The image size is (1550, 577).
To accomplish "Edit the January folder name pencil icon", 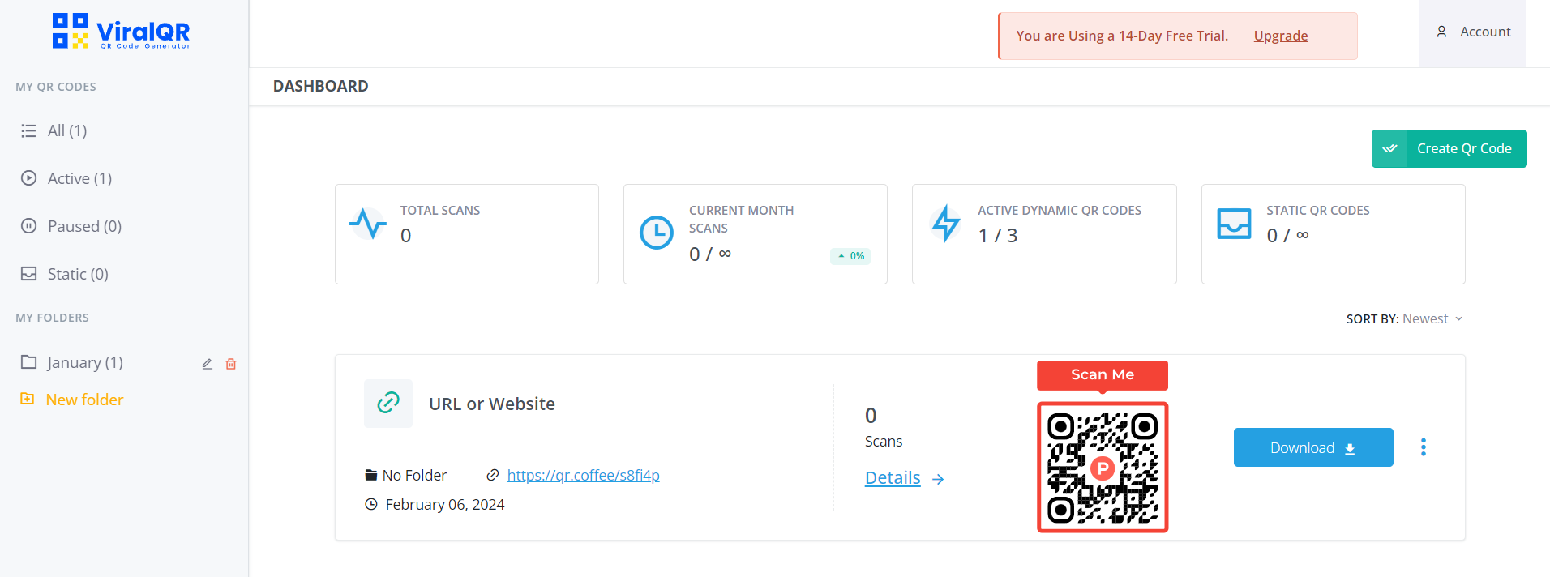I will click(208, 364).
